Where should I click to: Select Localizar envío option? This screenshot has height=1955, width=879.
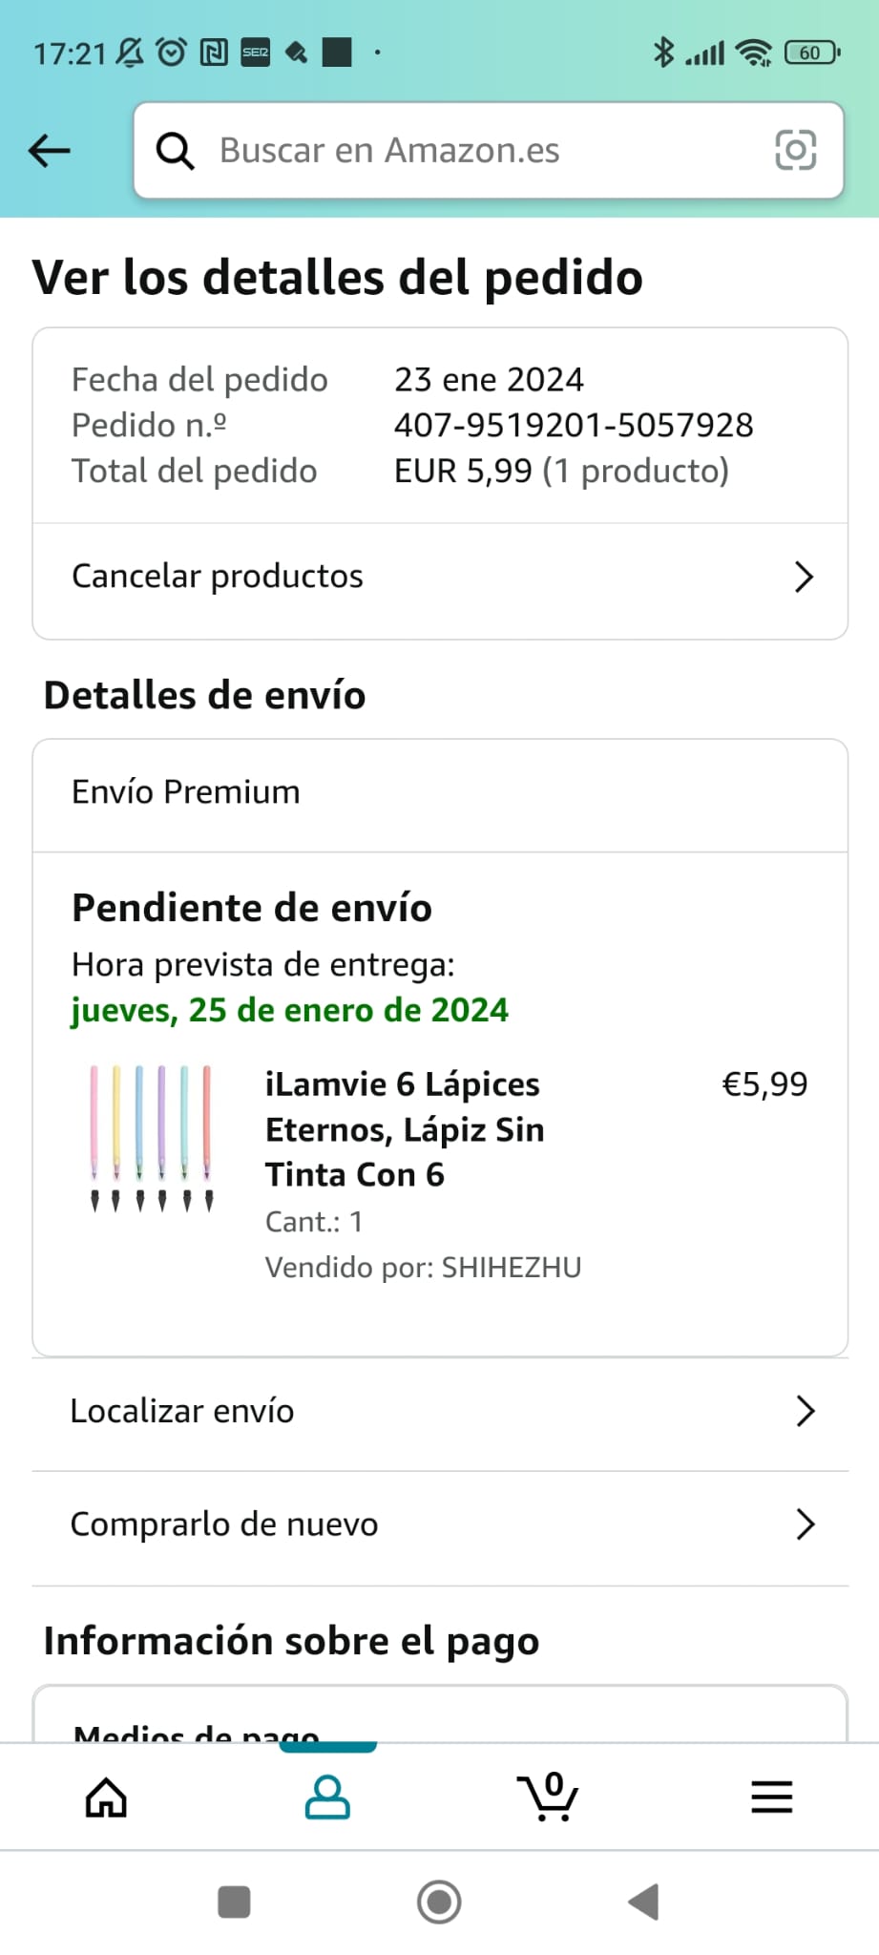click(x=182, y=1411)
